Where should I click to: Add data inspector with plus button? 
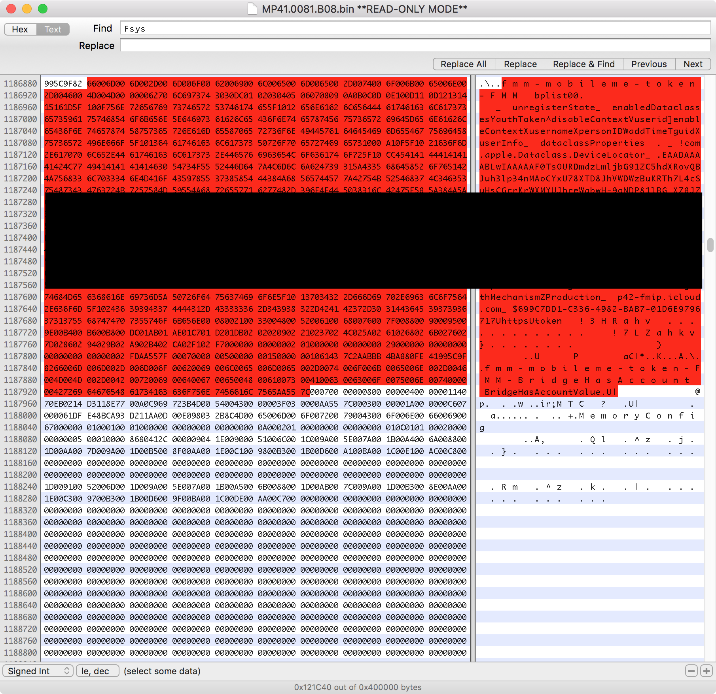click(x=707, y=671)
